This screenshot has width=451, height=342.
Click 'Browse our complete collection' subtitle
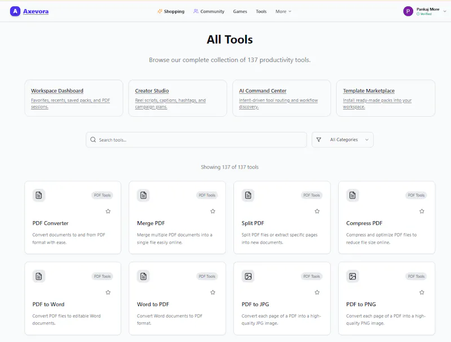click(229, 60)
